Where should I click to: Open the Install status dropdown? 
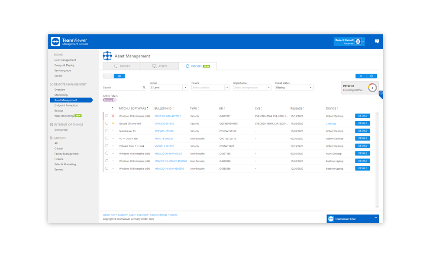(294, 88)
